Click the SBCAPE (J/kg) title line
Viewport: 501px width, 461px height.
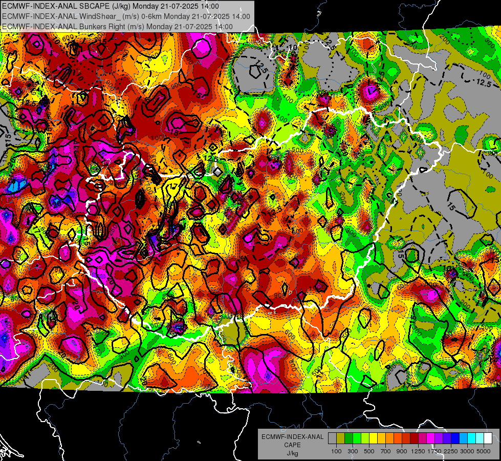pyautogui.click(x=111, y=6)
